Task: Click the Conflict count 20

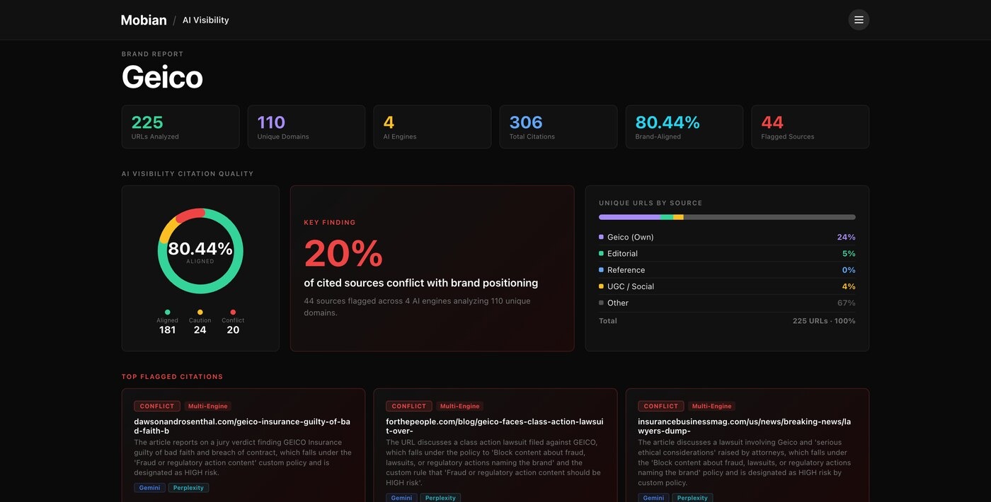Action: tap(233, 330)
